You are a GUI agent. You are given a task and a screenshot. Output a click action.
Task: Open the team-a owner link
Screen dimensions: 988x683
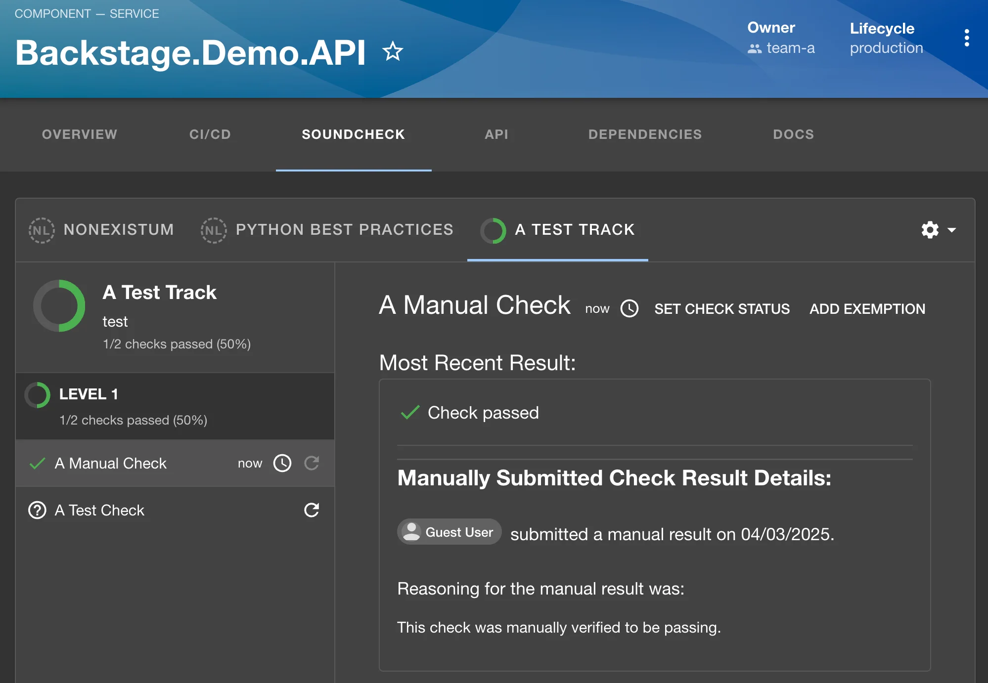[790, 48]
